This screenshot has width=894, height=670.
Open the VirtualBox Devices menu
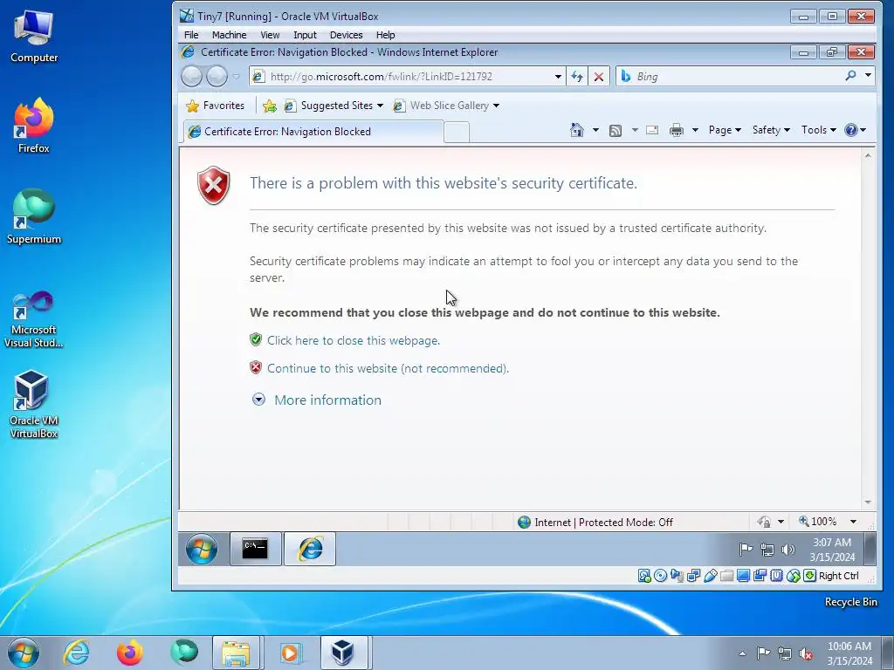(346, 35)
